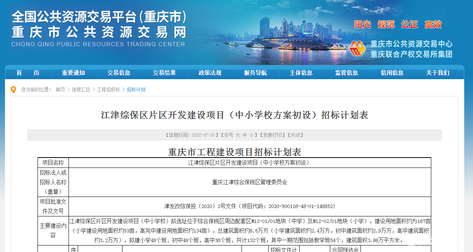The image size is (473, 252).
Task: Click the 重庆江津综合保税区管理委员会 cell
Action: tap(250, 182)
